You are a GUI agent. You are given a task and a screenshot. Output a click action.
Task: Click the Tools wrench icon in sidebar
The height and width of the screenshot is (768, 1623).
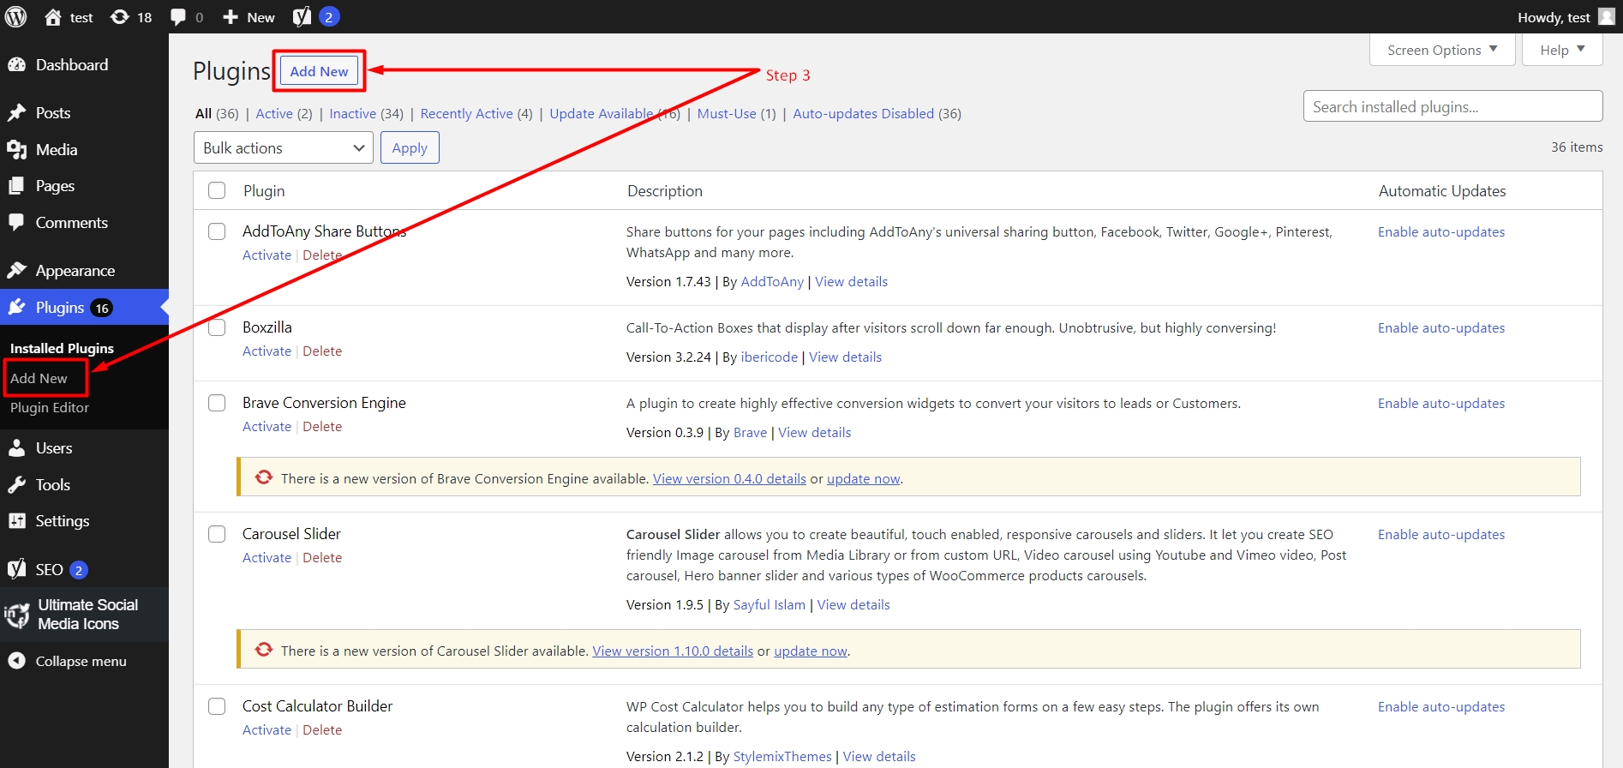(x=16, y=485)
